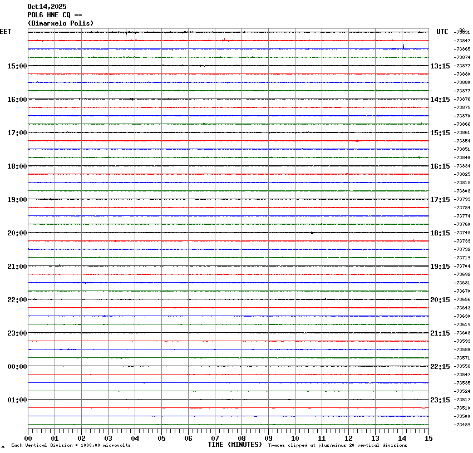The width and height of the screenshot is (473, 453).
Task: Select the 13:15 UTC time label
Action: [440, 66]
